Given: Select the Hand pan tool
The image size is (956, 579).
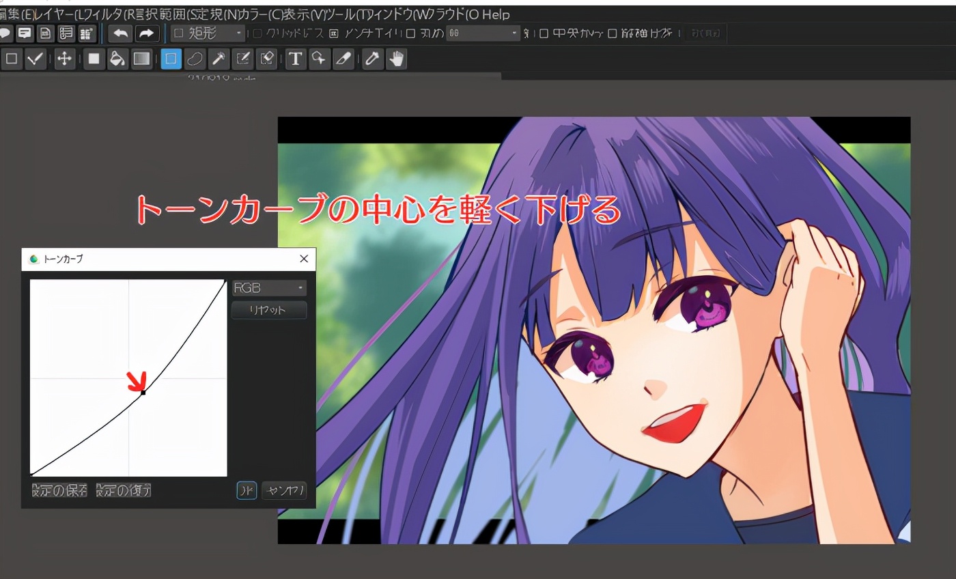Looking at the screenshot, I should pyautogui.click(x=396, y=59).
